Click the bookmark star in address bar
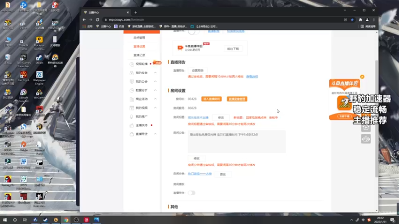Screen dimensions: 399x224 coord(352,20)
